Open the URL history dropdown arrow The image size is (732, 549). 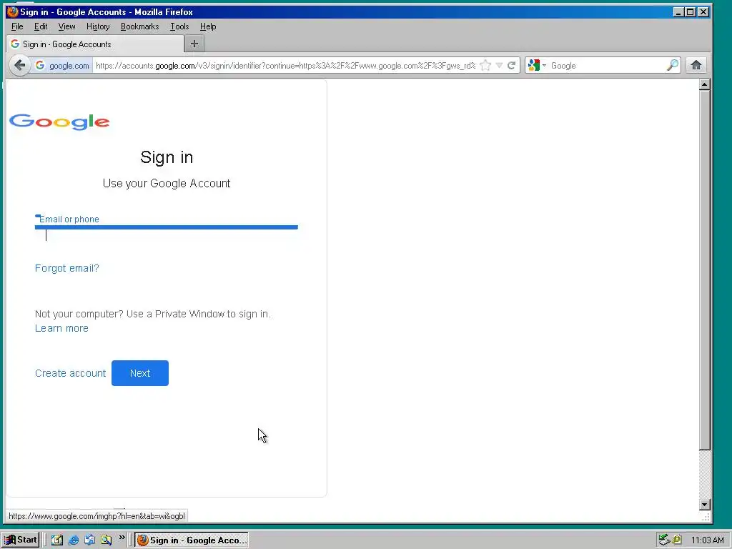pos(499,65)
